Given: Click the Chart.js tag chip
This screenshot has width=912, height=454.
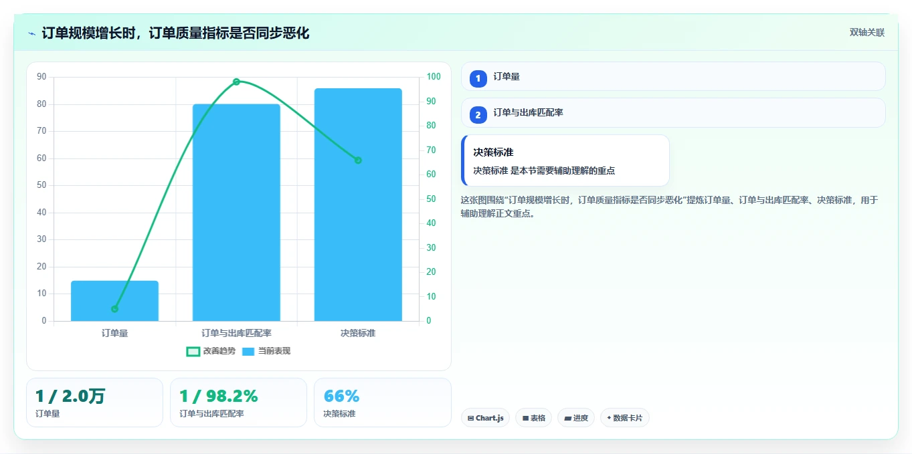Looking at the screenshot, I should click(485, 418).
